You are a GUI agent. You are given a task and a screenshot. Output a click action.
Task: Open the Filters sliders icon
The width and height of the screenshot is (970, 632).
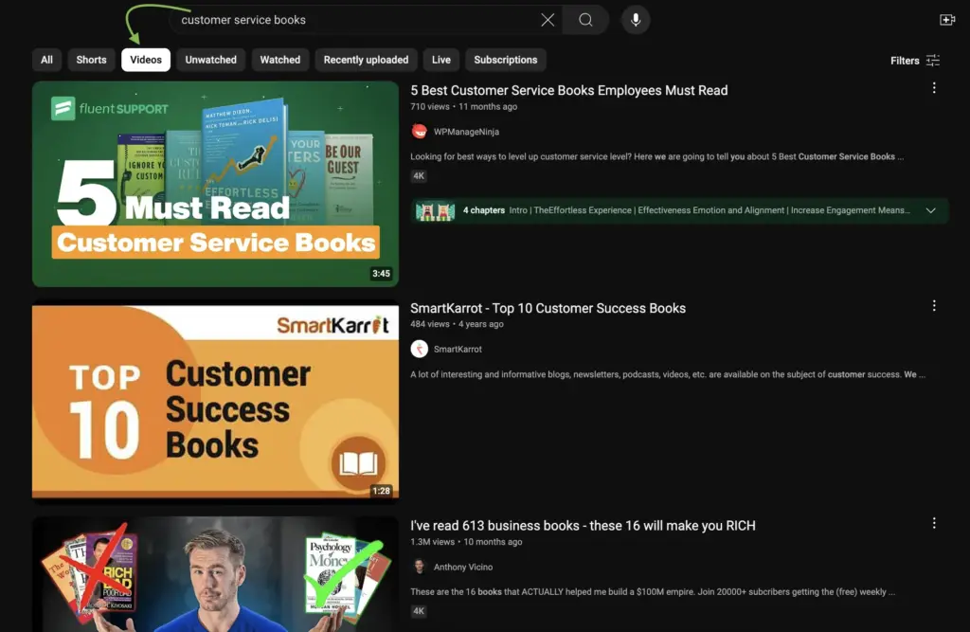pyautogui.click(x=933, y=61)
